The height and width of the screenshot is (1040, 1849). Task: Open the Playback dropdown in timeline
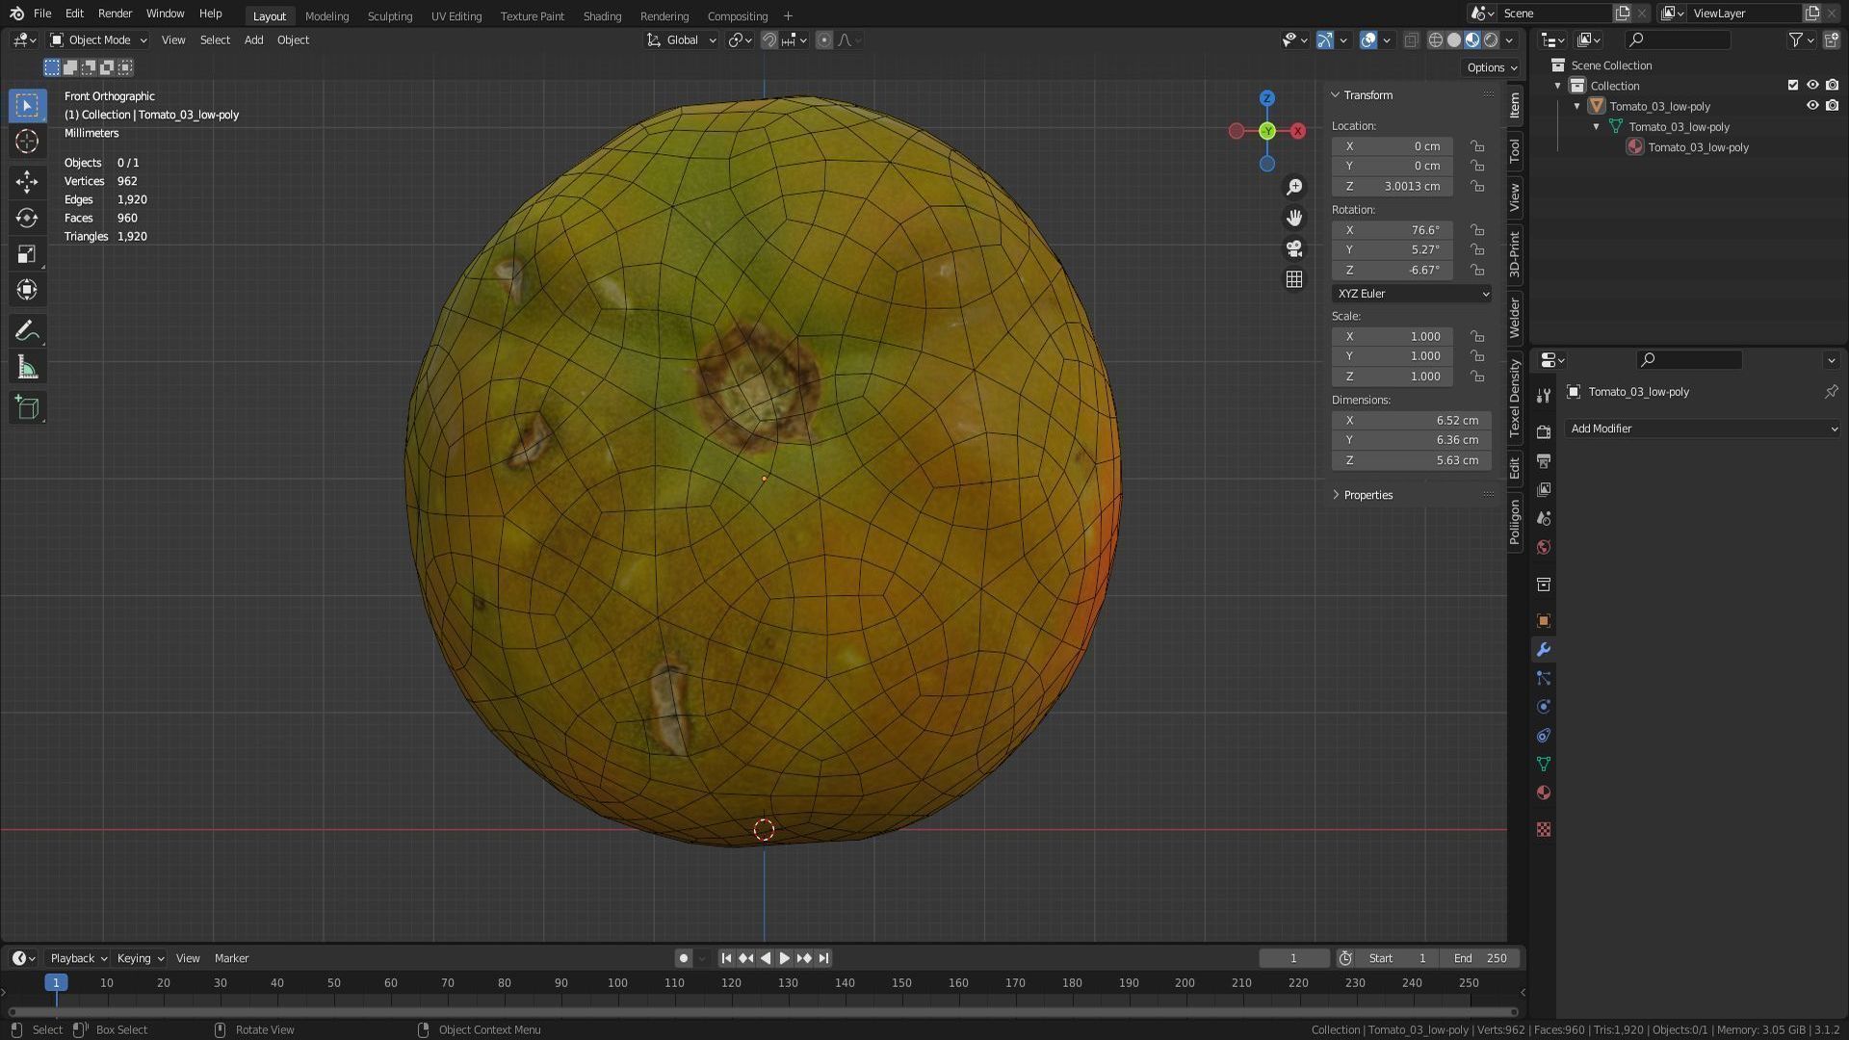(77, 959)
